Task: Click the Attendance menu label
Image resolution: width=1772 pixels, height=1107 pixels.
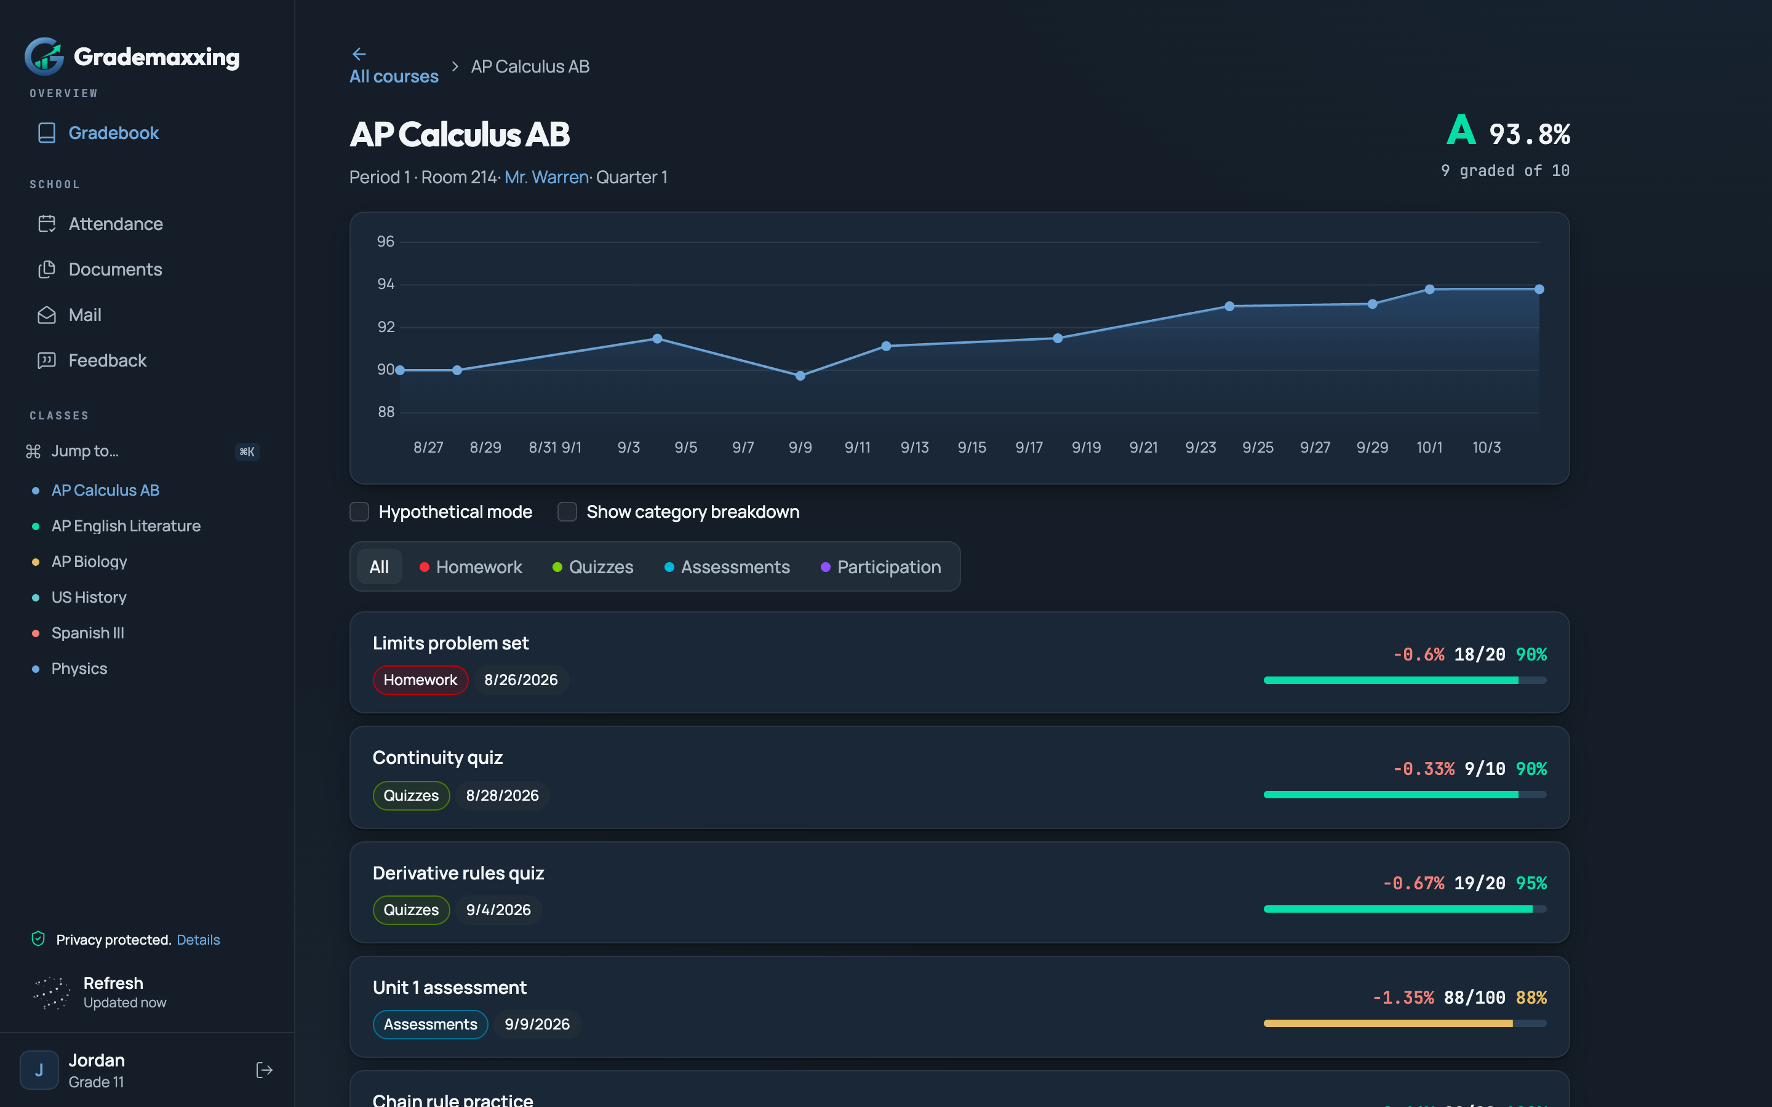Action: [116, 223]
